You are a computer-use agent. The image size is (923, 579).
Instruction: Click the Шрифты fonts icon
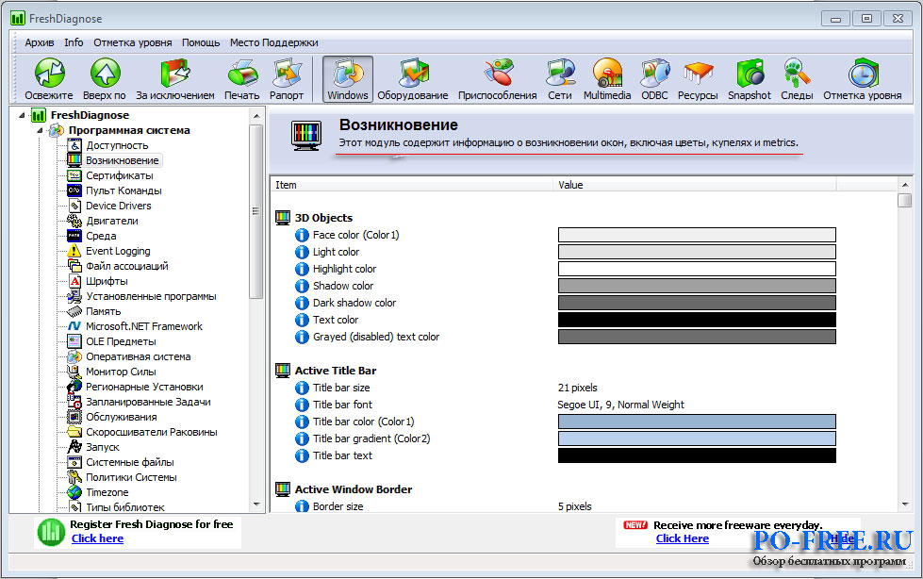(x=74, y=281)
